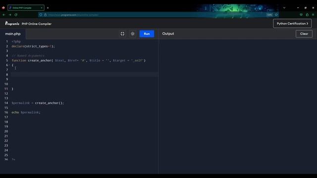The image size is (317, 178).
Task: Go back with browser back arrow
Action: click(x=4, y=15)
